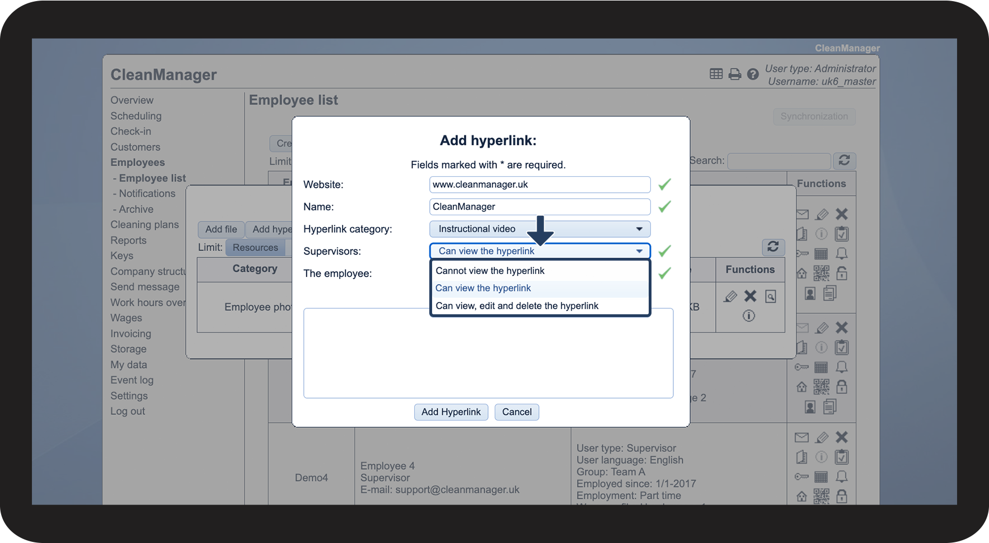Click calendar grid icon in Demo4 row
Screen dimensions: 989x543
[x=821, y=477]
